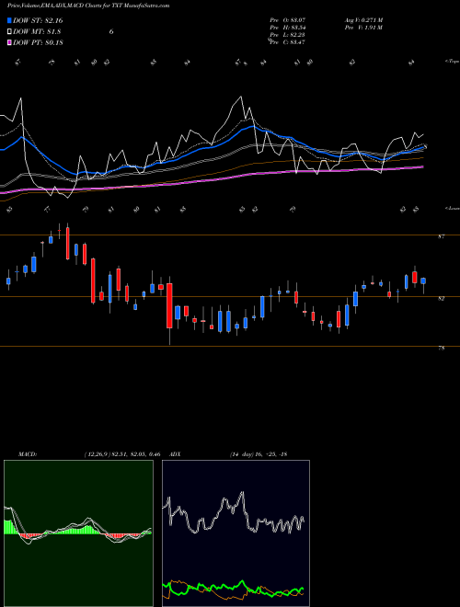Screen dimensions: 460x607
Task: Click the last blue candlestick on the right
Action: (x=423, y=281)
